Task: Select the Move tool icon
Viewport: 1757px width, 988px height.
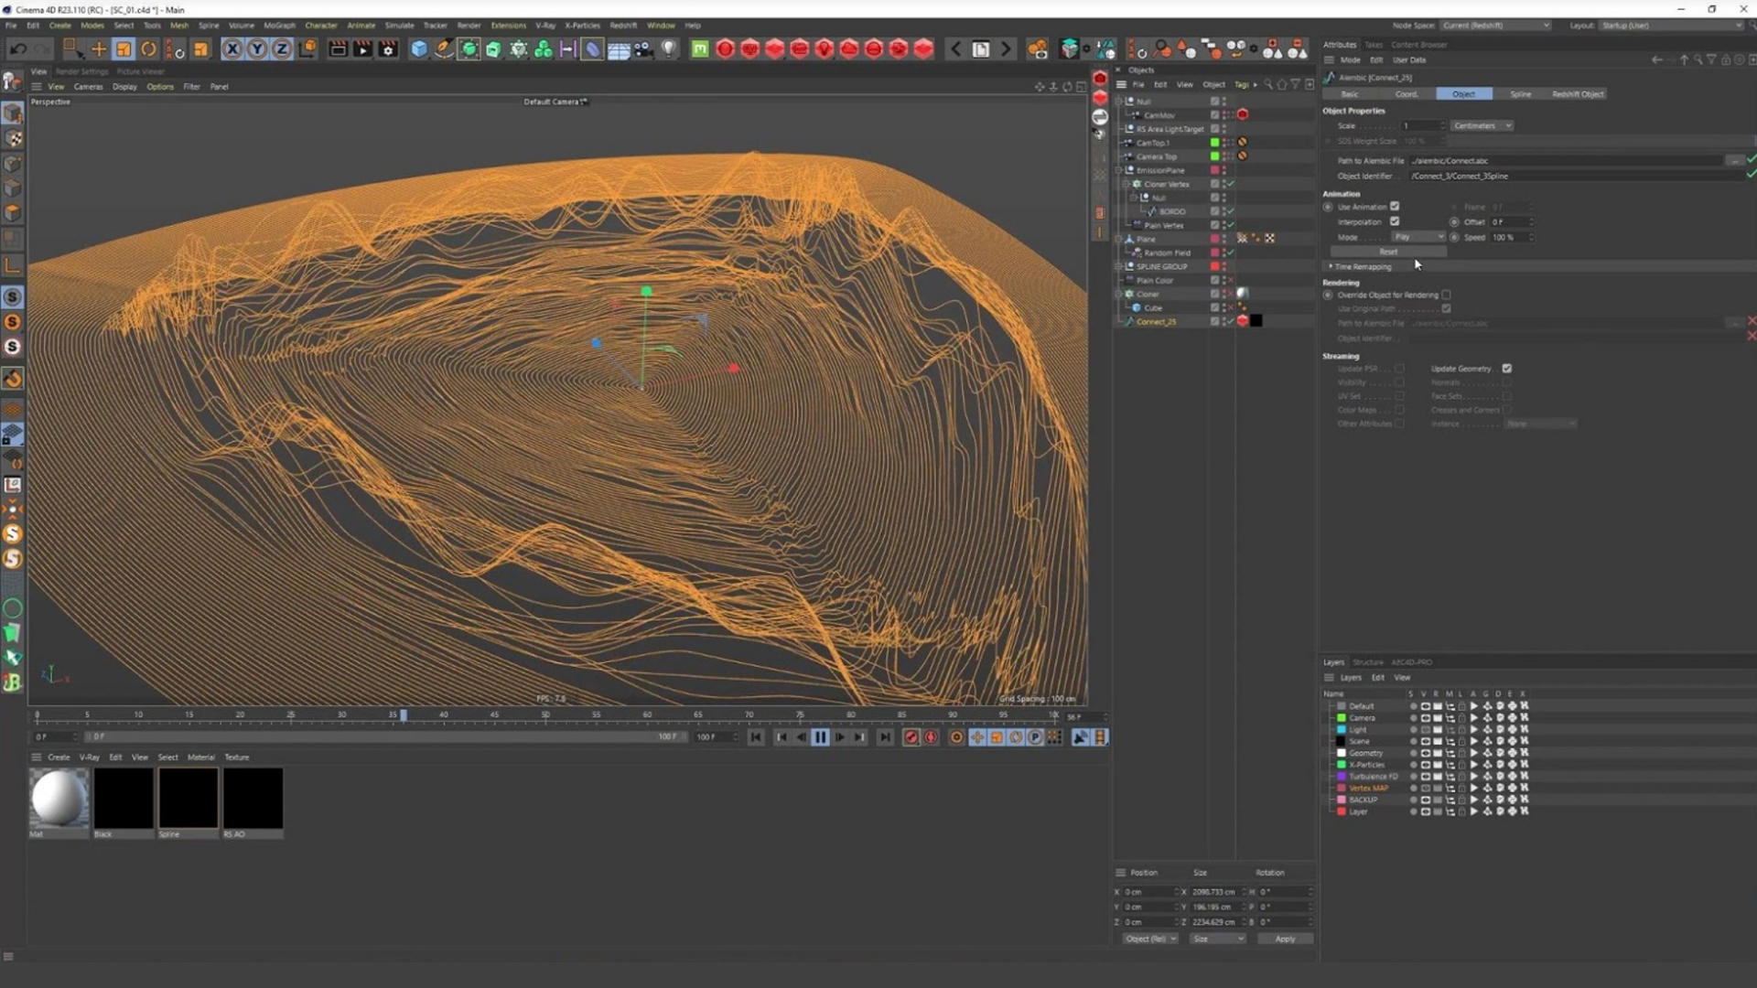Action: click(99, 49)
